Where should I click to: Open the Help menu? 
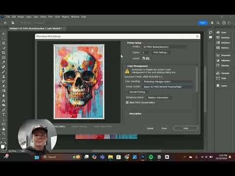[84, 17]
